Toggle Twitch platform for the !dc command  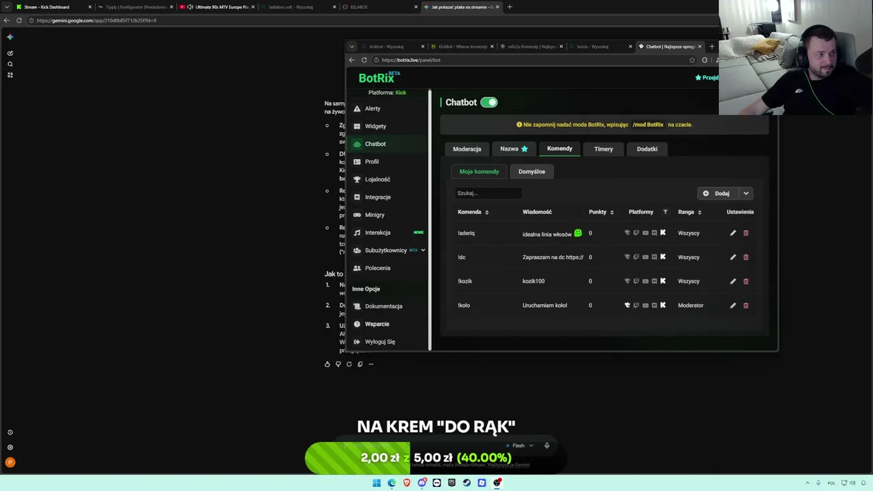click(x=636, y=257)
